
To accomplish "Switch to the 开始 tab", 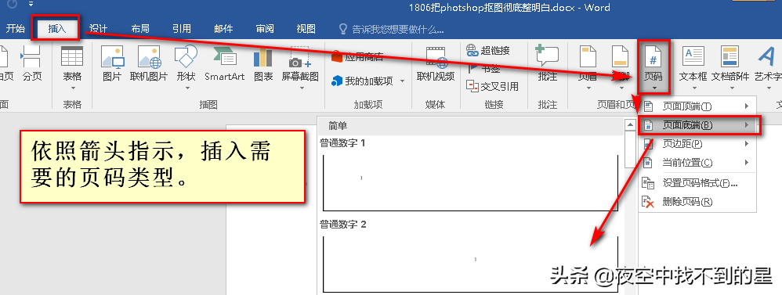I will 15,29.
